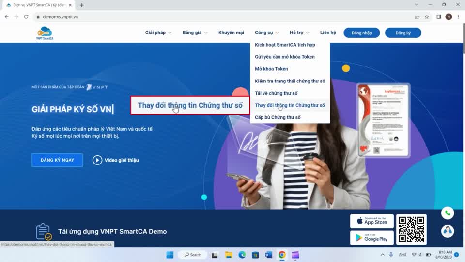Click the Video giới thiệu link text
This screenshot has height=262, width=465.
(x=122, y=160)
